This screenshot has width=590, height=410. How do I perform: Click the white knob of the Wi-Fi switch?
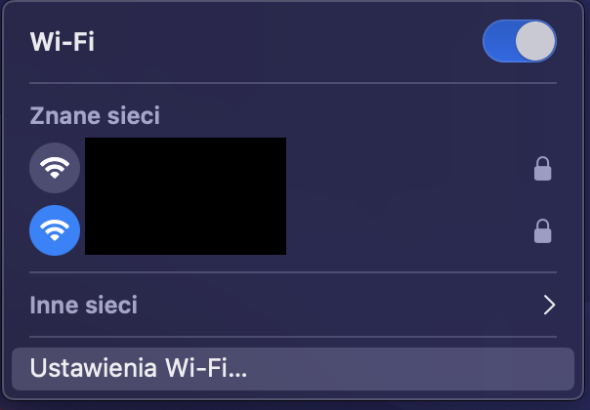tap(535, 41)
